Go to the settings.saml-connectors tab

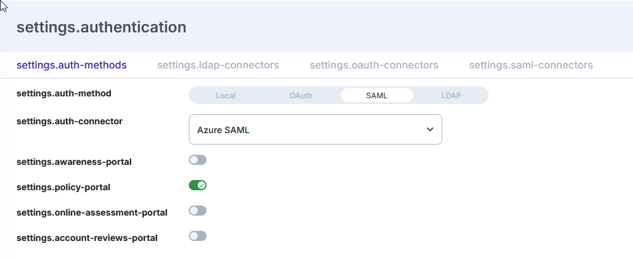pyautogui.click(x=531, y=65)
